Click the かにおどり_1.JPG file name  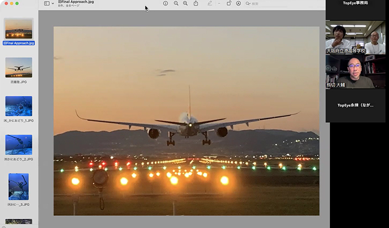click(x=19, y=121)
